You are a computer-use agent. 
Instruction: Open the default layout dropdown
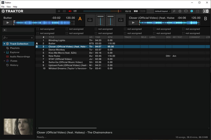coord(162,11)
